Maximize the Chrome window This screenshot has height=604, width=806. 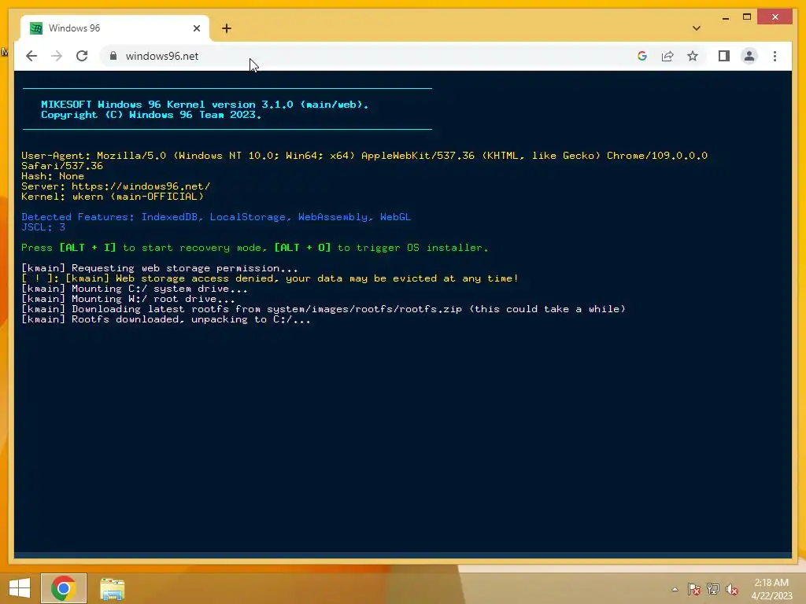coord(747,17)
